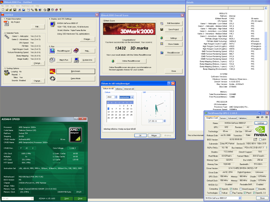Click the BIOS share/export icon in GPU-Z
The image size is (270, 202).
tap(255, 139)
